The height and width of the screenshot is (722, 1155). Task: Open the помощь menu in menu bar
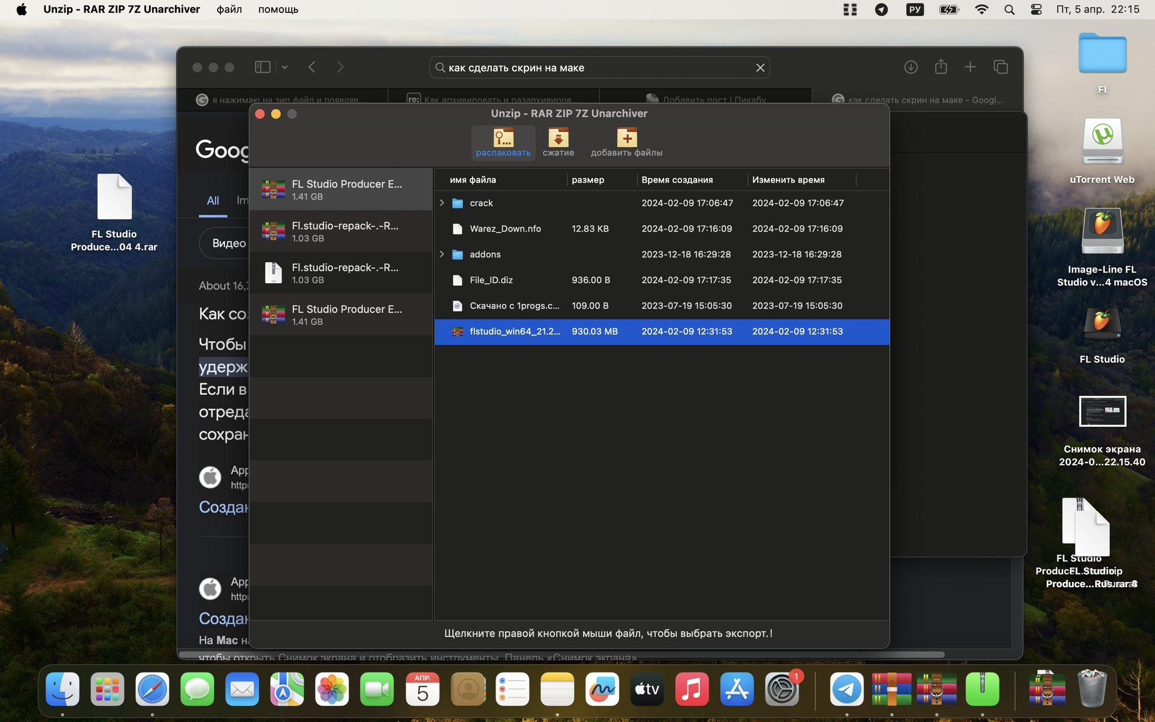click(278, 10)
